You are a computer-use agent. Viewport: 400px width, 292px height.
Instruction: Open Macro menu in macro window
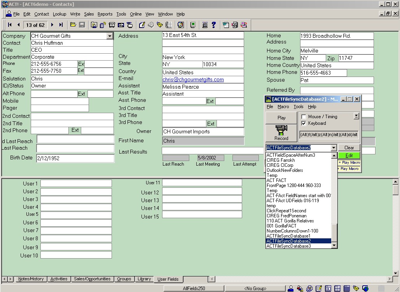(283, 107)
